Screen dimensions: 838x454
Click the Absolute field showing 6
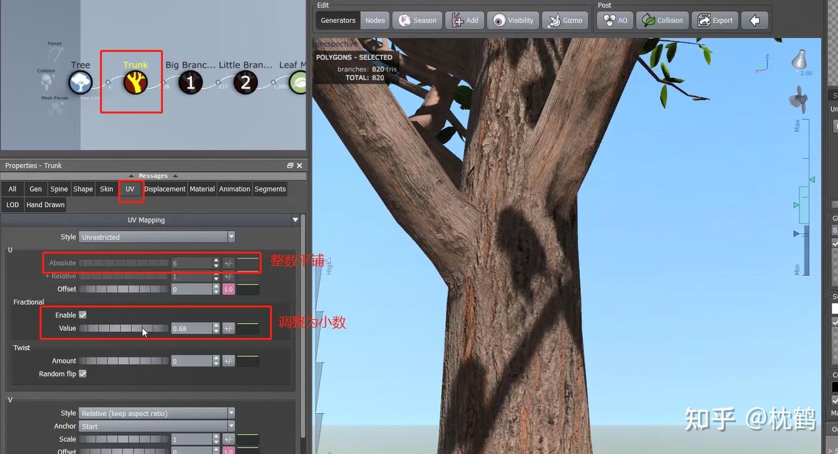(x=191, y=263)
